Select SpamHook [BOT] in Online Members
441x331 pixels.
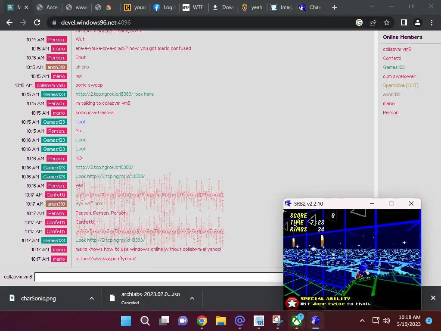401,85
